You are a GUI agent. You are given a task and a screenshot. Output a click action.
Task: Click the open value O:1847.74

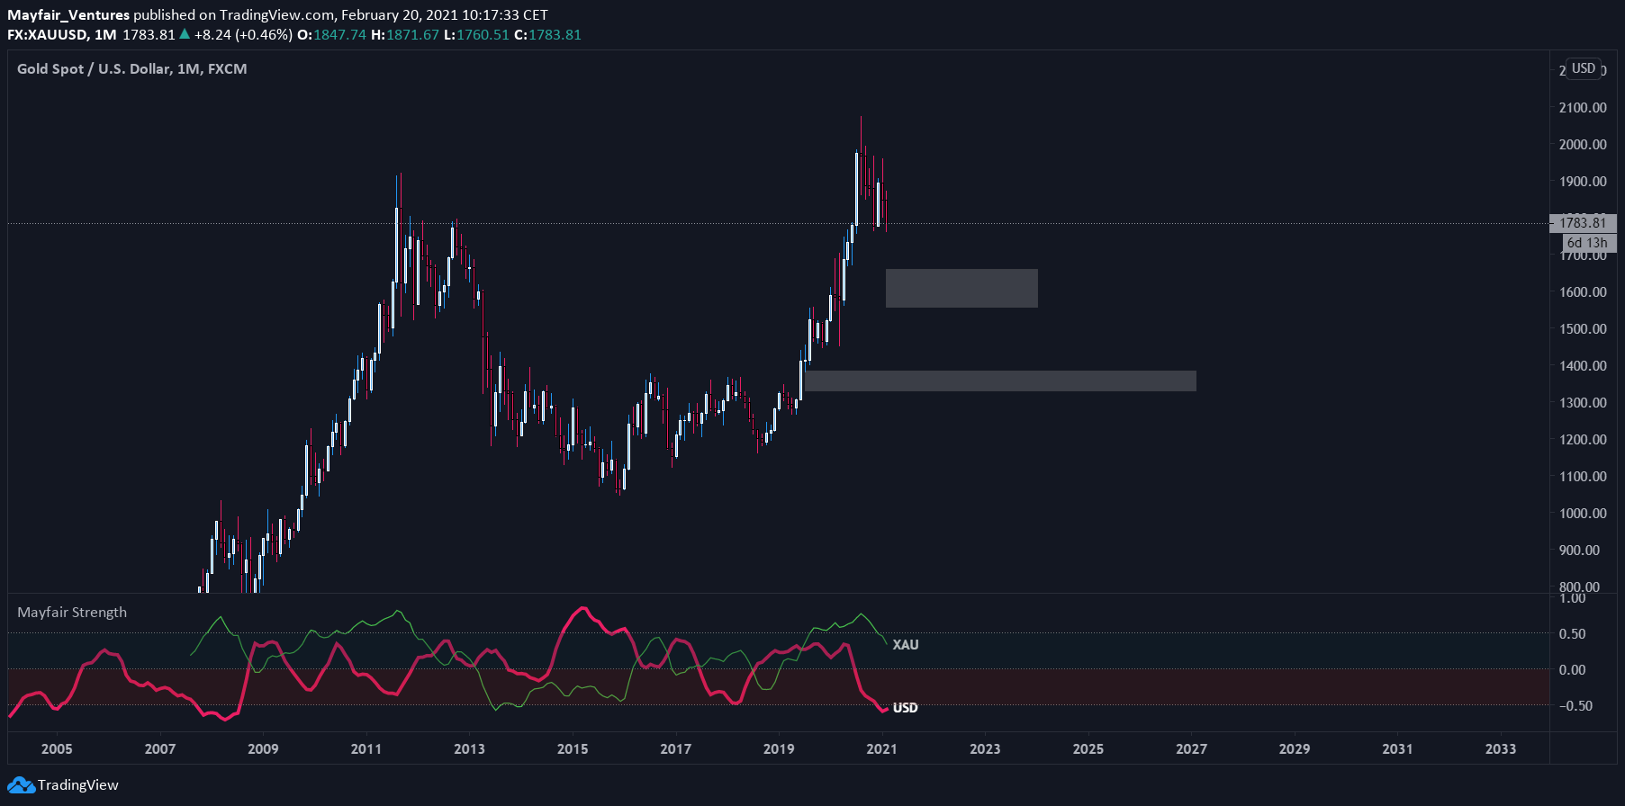[x=332, y=35]
